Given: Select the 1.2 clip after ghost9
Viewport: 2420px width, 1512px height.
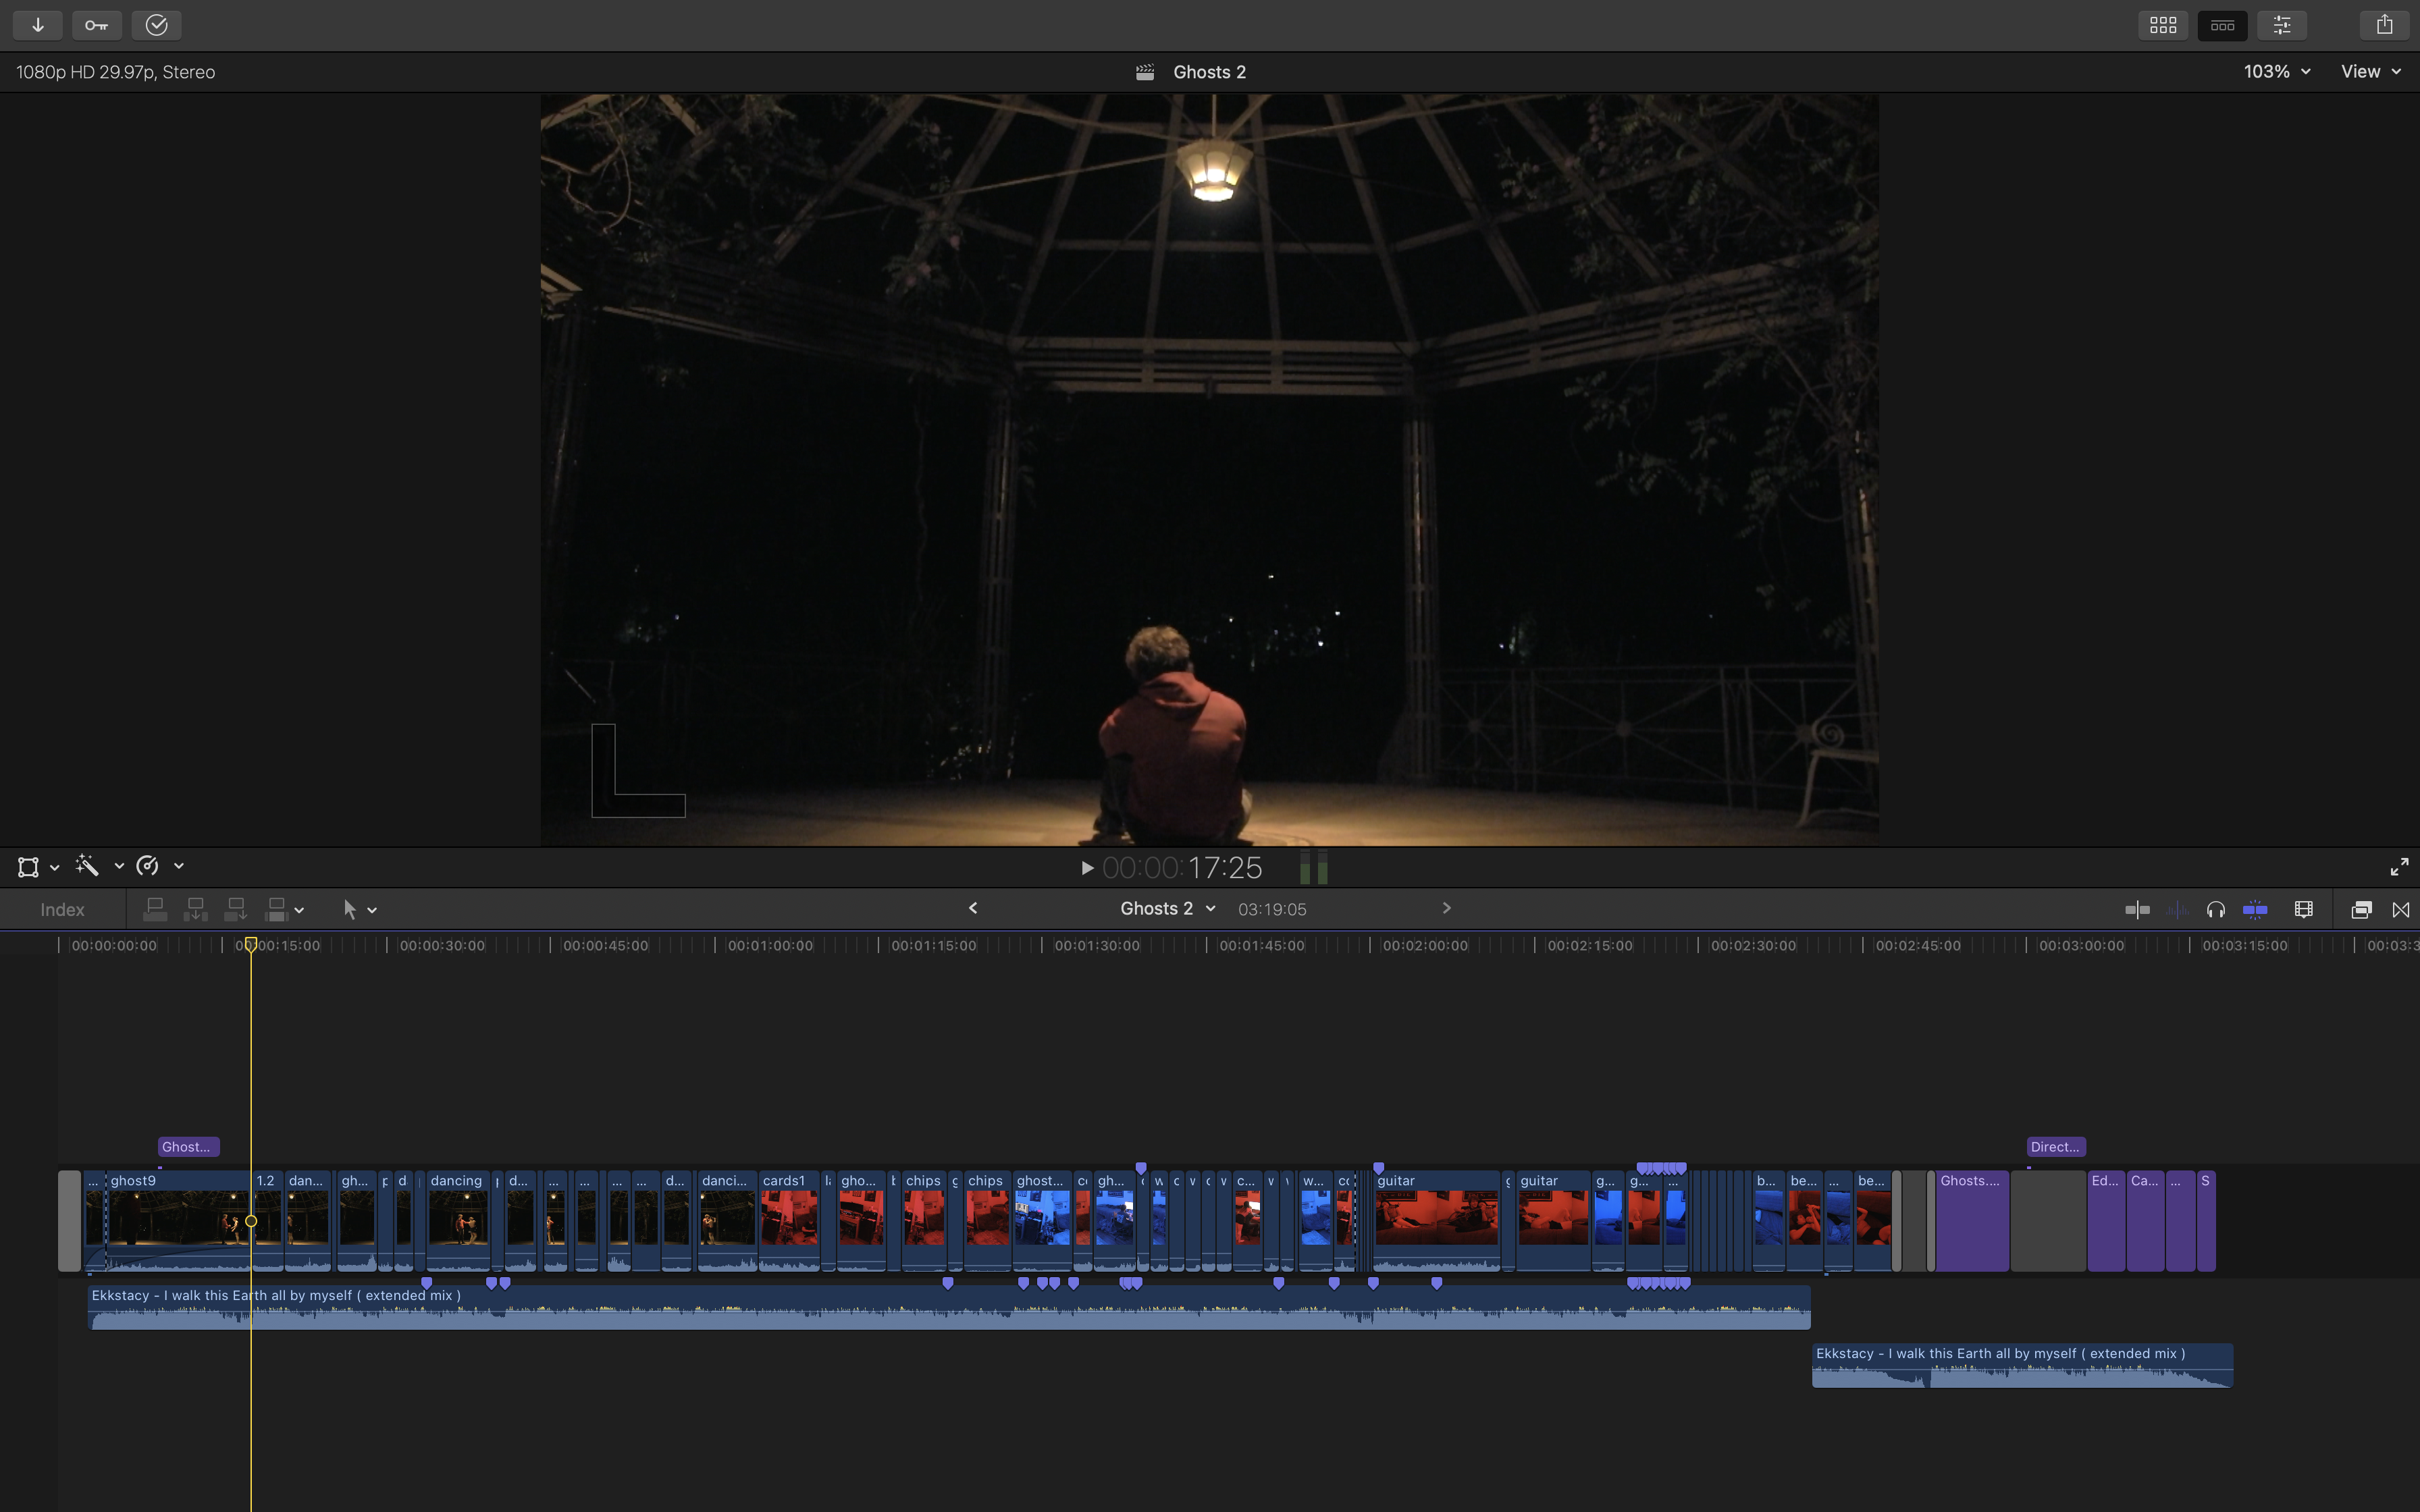Looking at the screenshot, I should tap(268, 1221).
